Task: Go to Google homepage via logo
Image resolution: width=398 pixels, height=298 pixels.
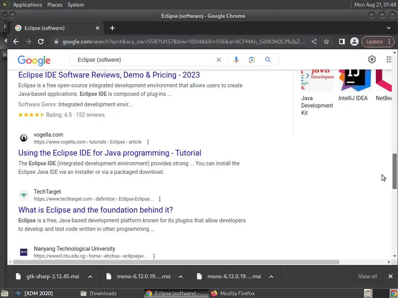Action: [34, 60]
